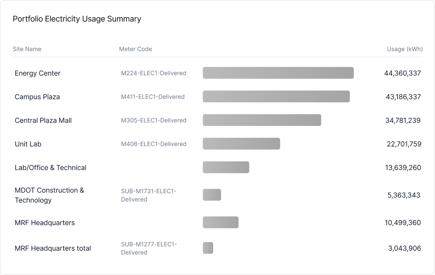
Task: Click the Unit Lab usage bar
Action: tap(241, 144)
